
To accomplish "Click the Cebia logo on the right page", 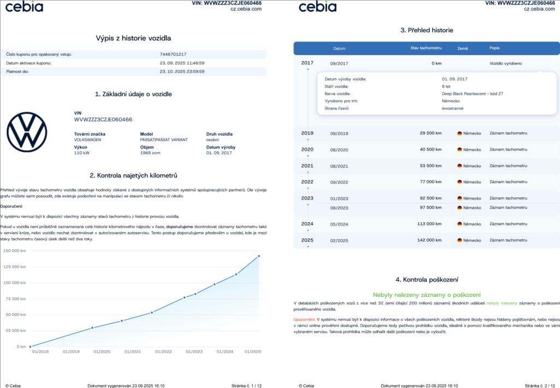I will click(317, 7).
